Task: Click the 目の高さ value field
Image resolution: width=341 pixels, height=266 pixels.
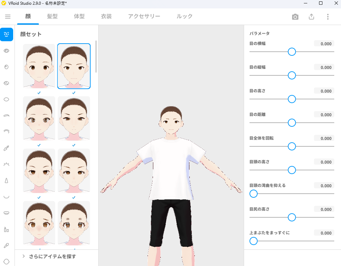Action: point(324,91)
